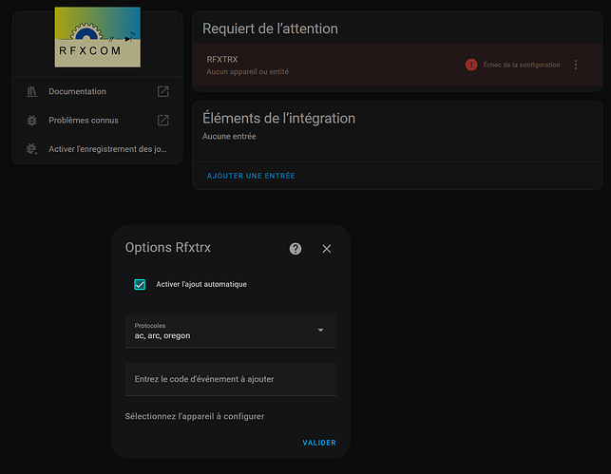Image resolution: width=611 pixels, height=474 pixels.
Task: Click the Protocoles dropdown arrow
Action: coord(320,331)
